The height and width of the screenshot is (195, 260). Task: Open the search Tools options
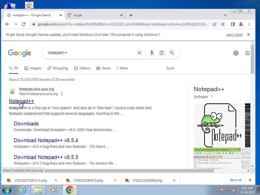pos(170,68)
